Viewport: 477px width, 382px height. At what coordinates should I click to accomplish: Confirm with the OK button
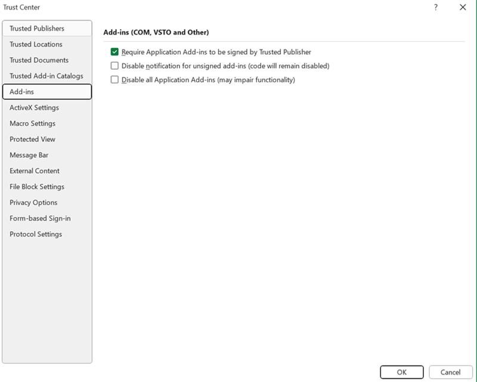point(401,372)
